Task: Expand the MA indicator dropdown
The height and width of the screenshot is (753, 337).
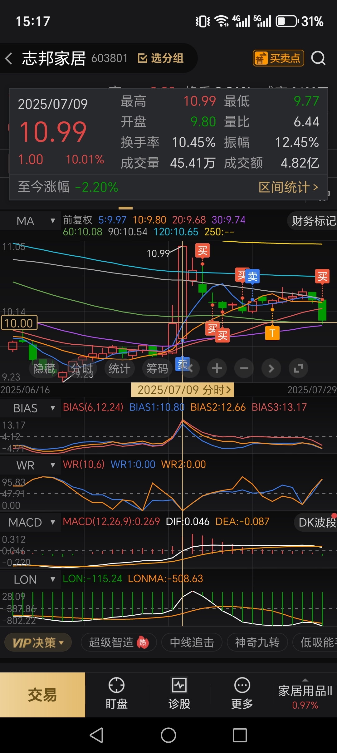Action: click(x=30, y=221)
